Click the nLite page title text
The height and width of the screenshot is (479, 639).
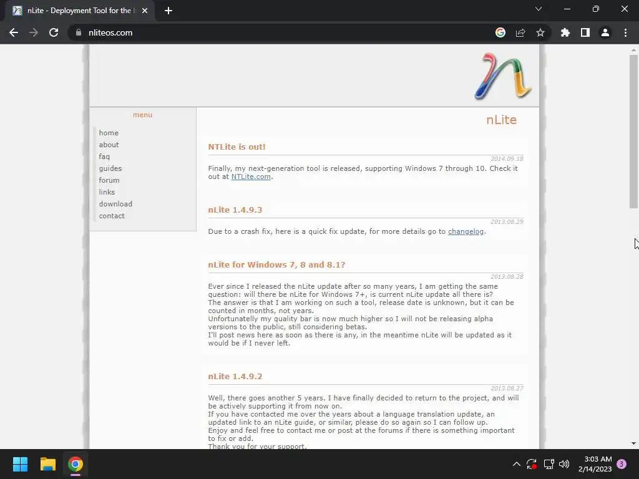[x=501, y=120]
